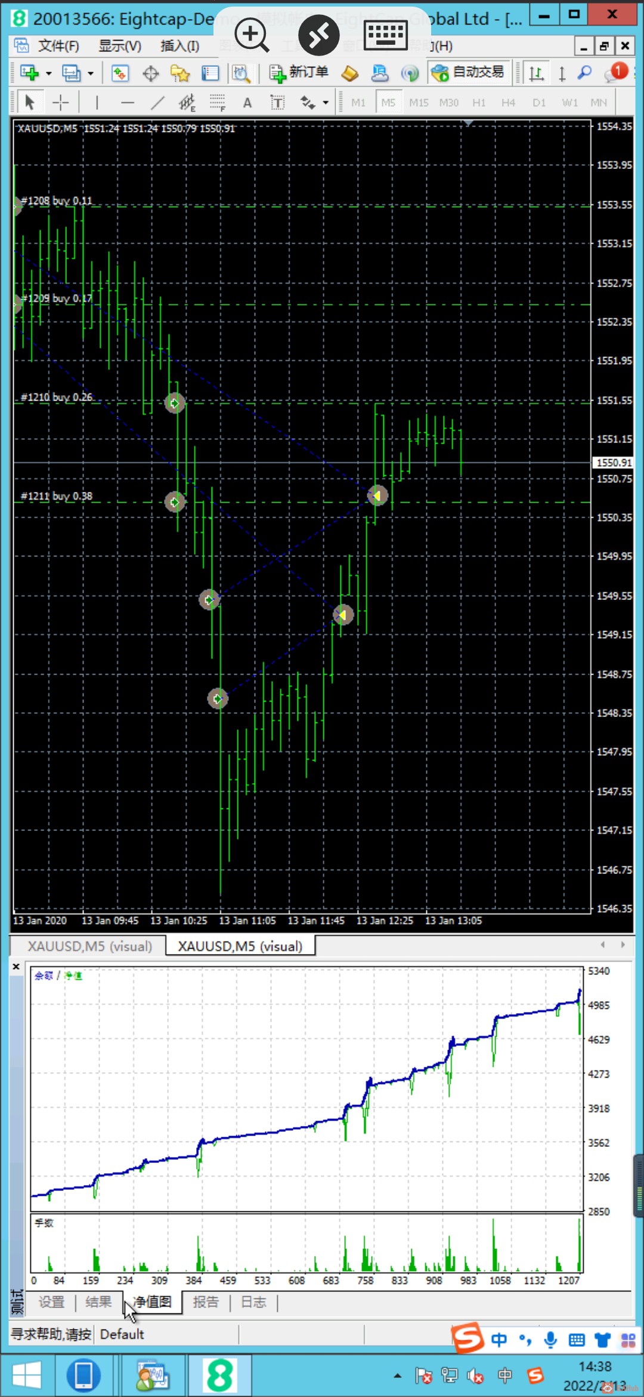Viewport: 644px width, 1397px height.
Task: Open the Market Watch panel icon
Action: (x=120, y=73)
